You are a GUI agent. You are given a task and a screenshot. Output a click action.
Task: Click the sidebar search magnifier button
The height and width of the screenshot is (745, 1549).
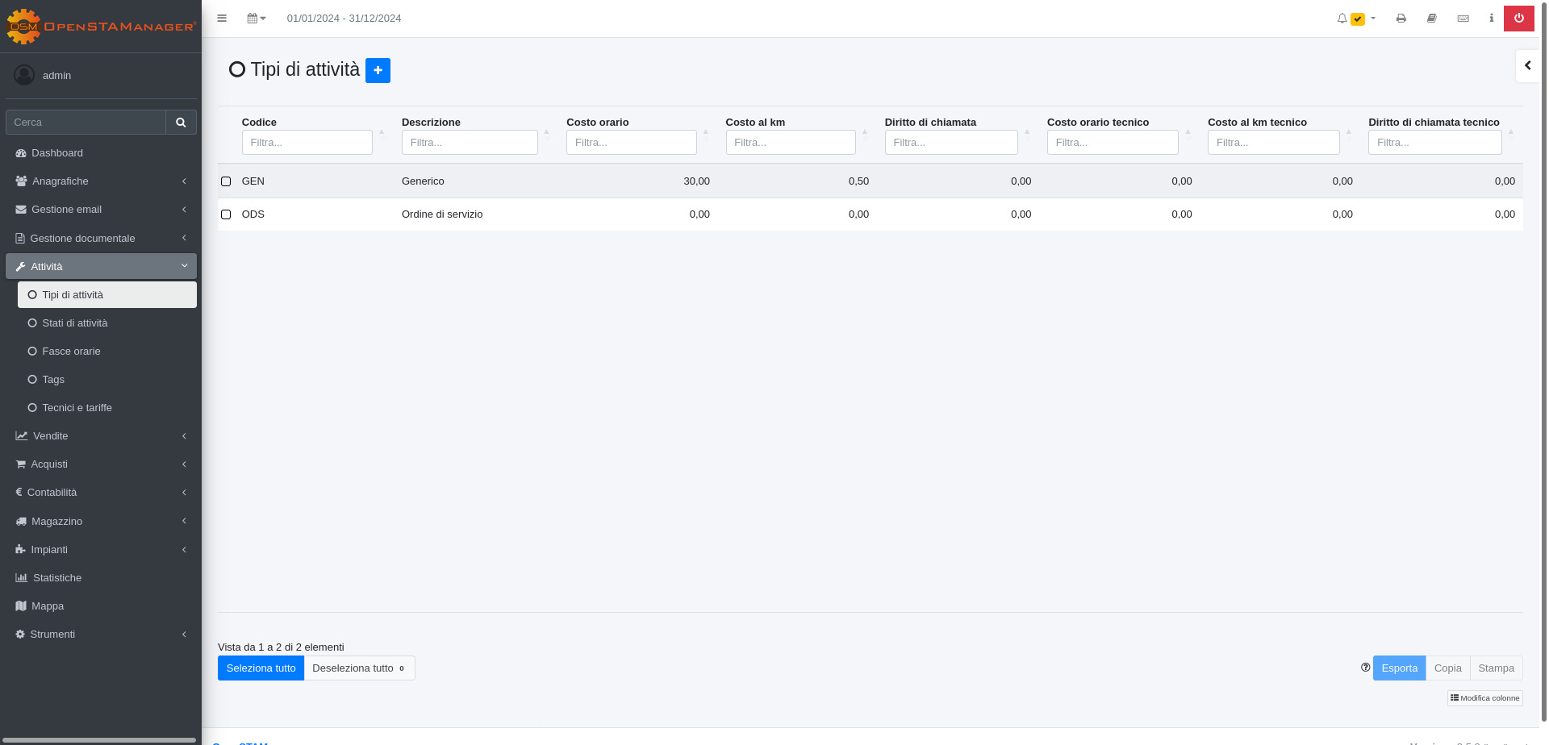pyautogui.click(x=181, y=123)
